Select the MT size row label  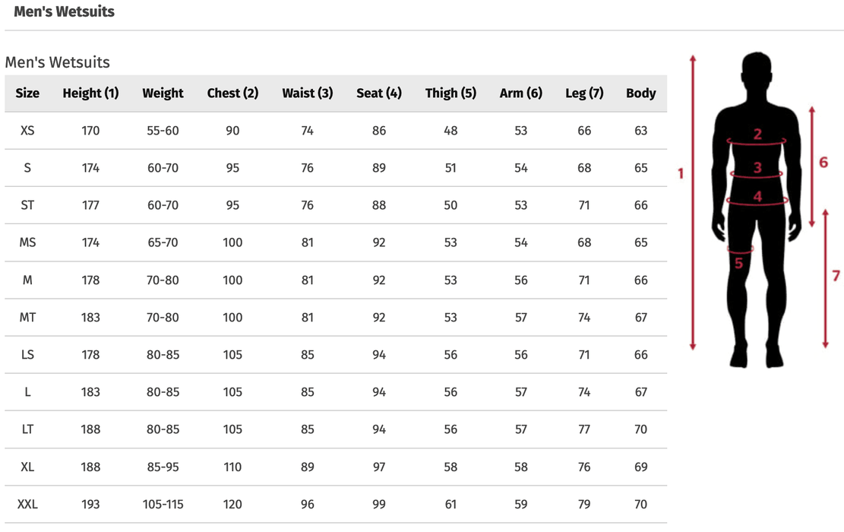point(27,318)
